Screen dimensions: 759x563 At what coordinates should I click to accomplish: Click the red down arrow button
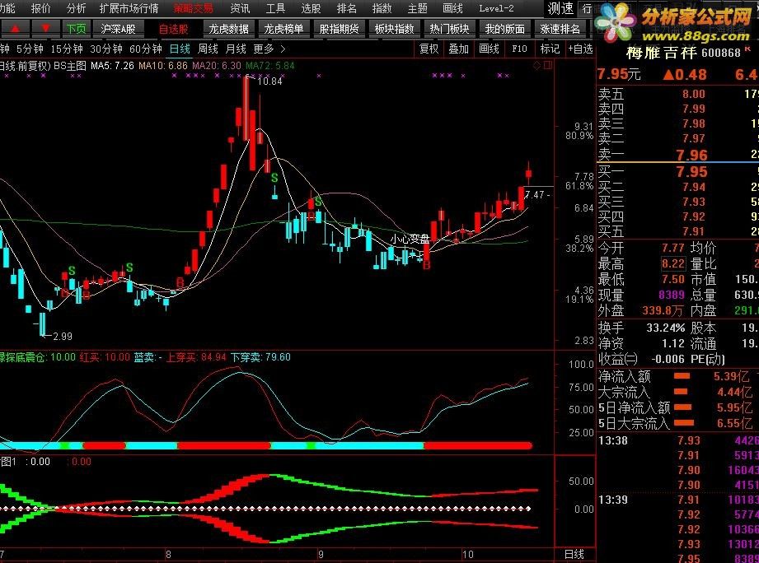45,29
